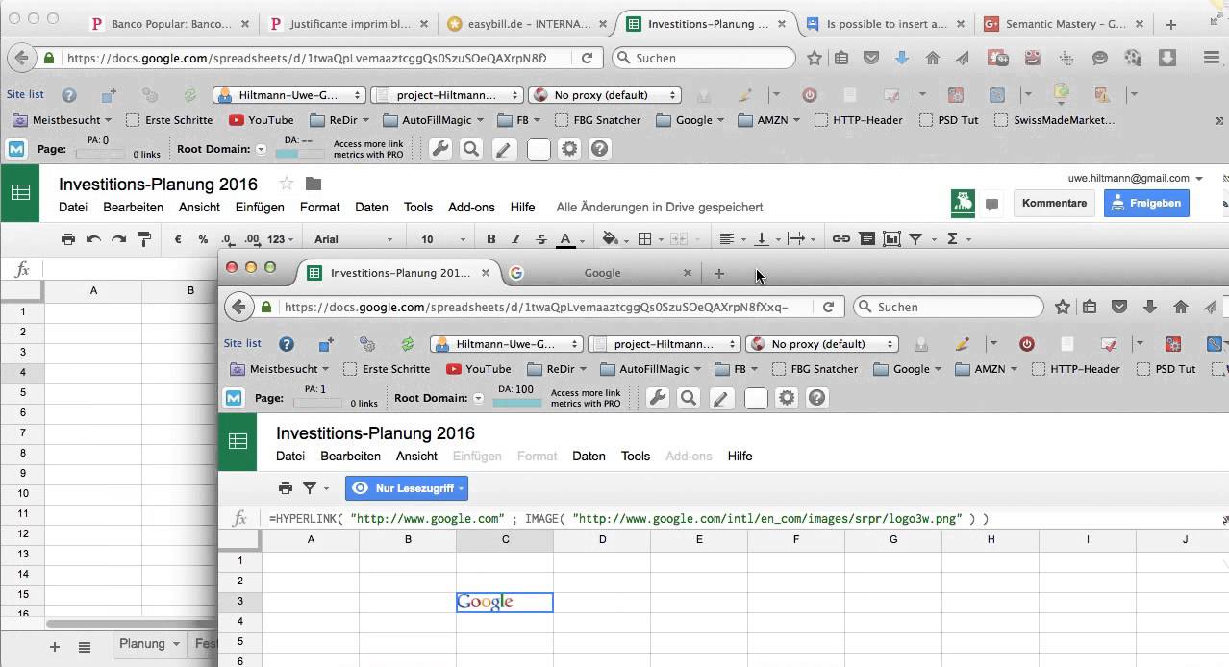Switch to Semantic Mastery tab
Screen dimensions: 1229x667
tap(1063, 24)
